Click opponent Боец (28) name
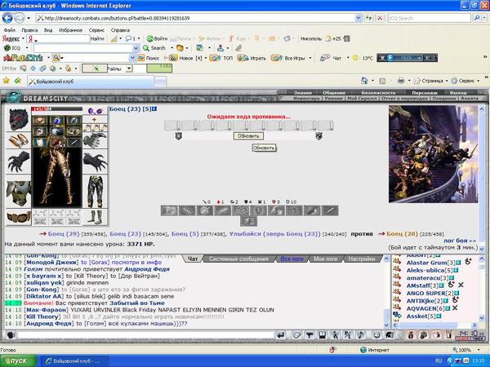Image resolution: width=490 pixels, height=367 pixels. point(402,234)
